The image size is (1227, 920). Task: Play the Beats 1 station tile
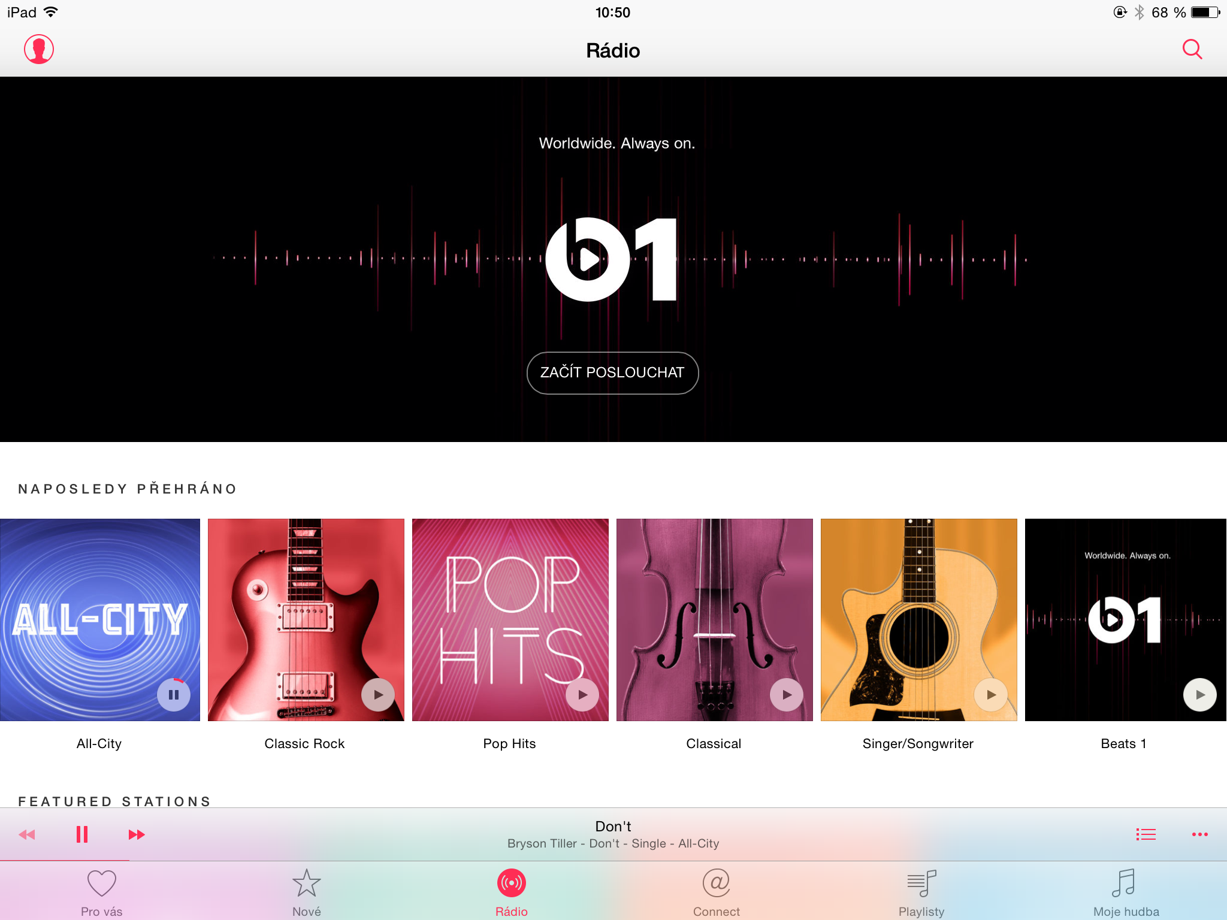pyautogui.click(x=1200, y=695)
